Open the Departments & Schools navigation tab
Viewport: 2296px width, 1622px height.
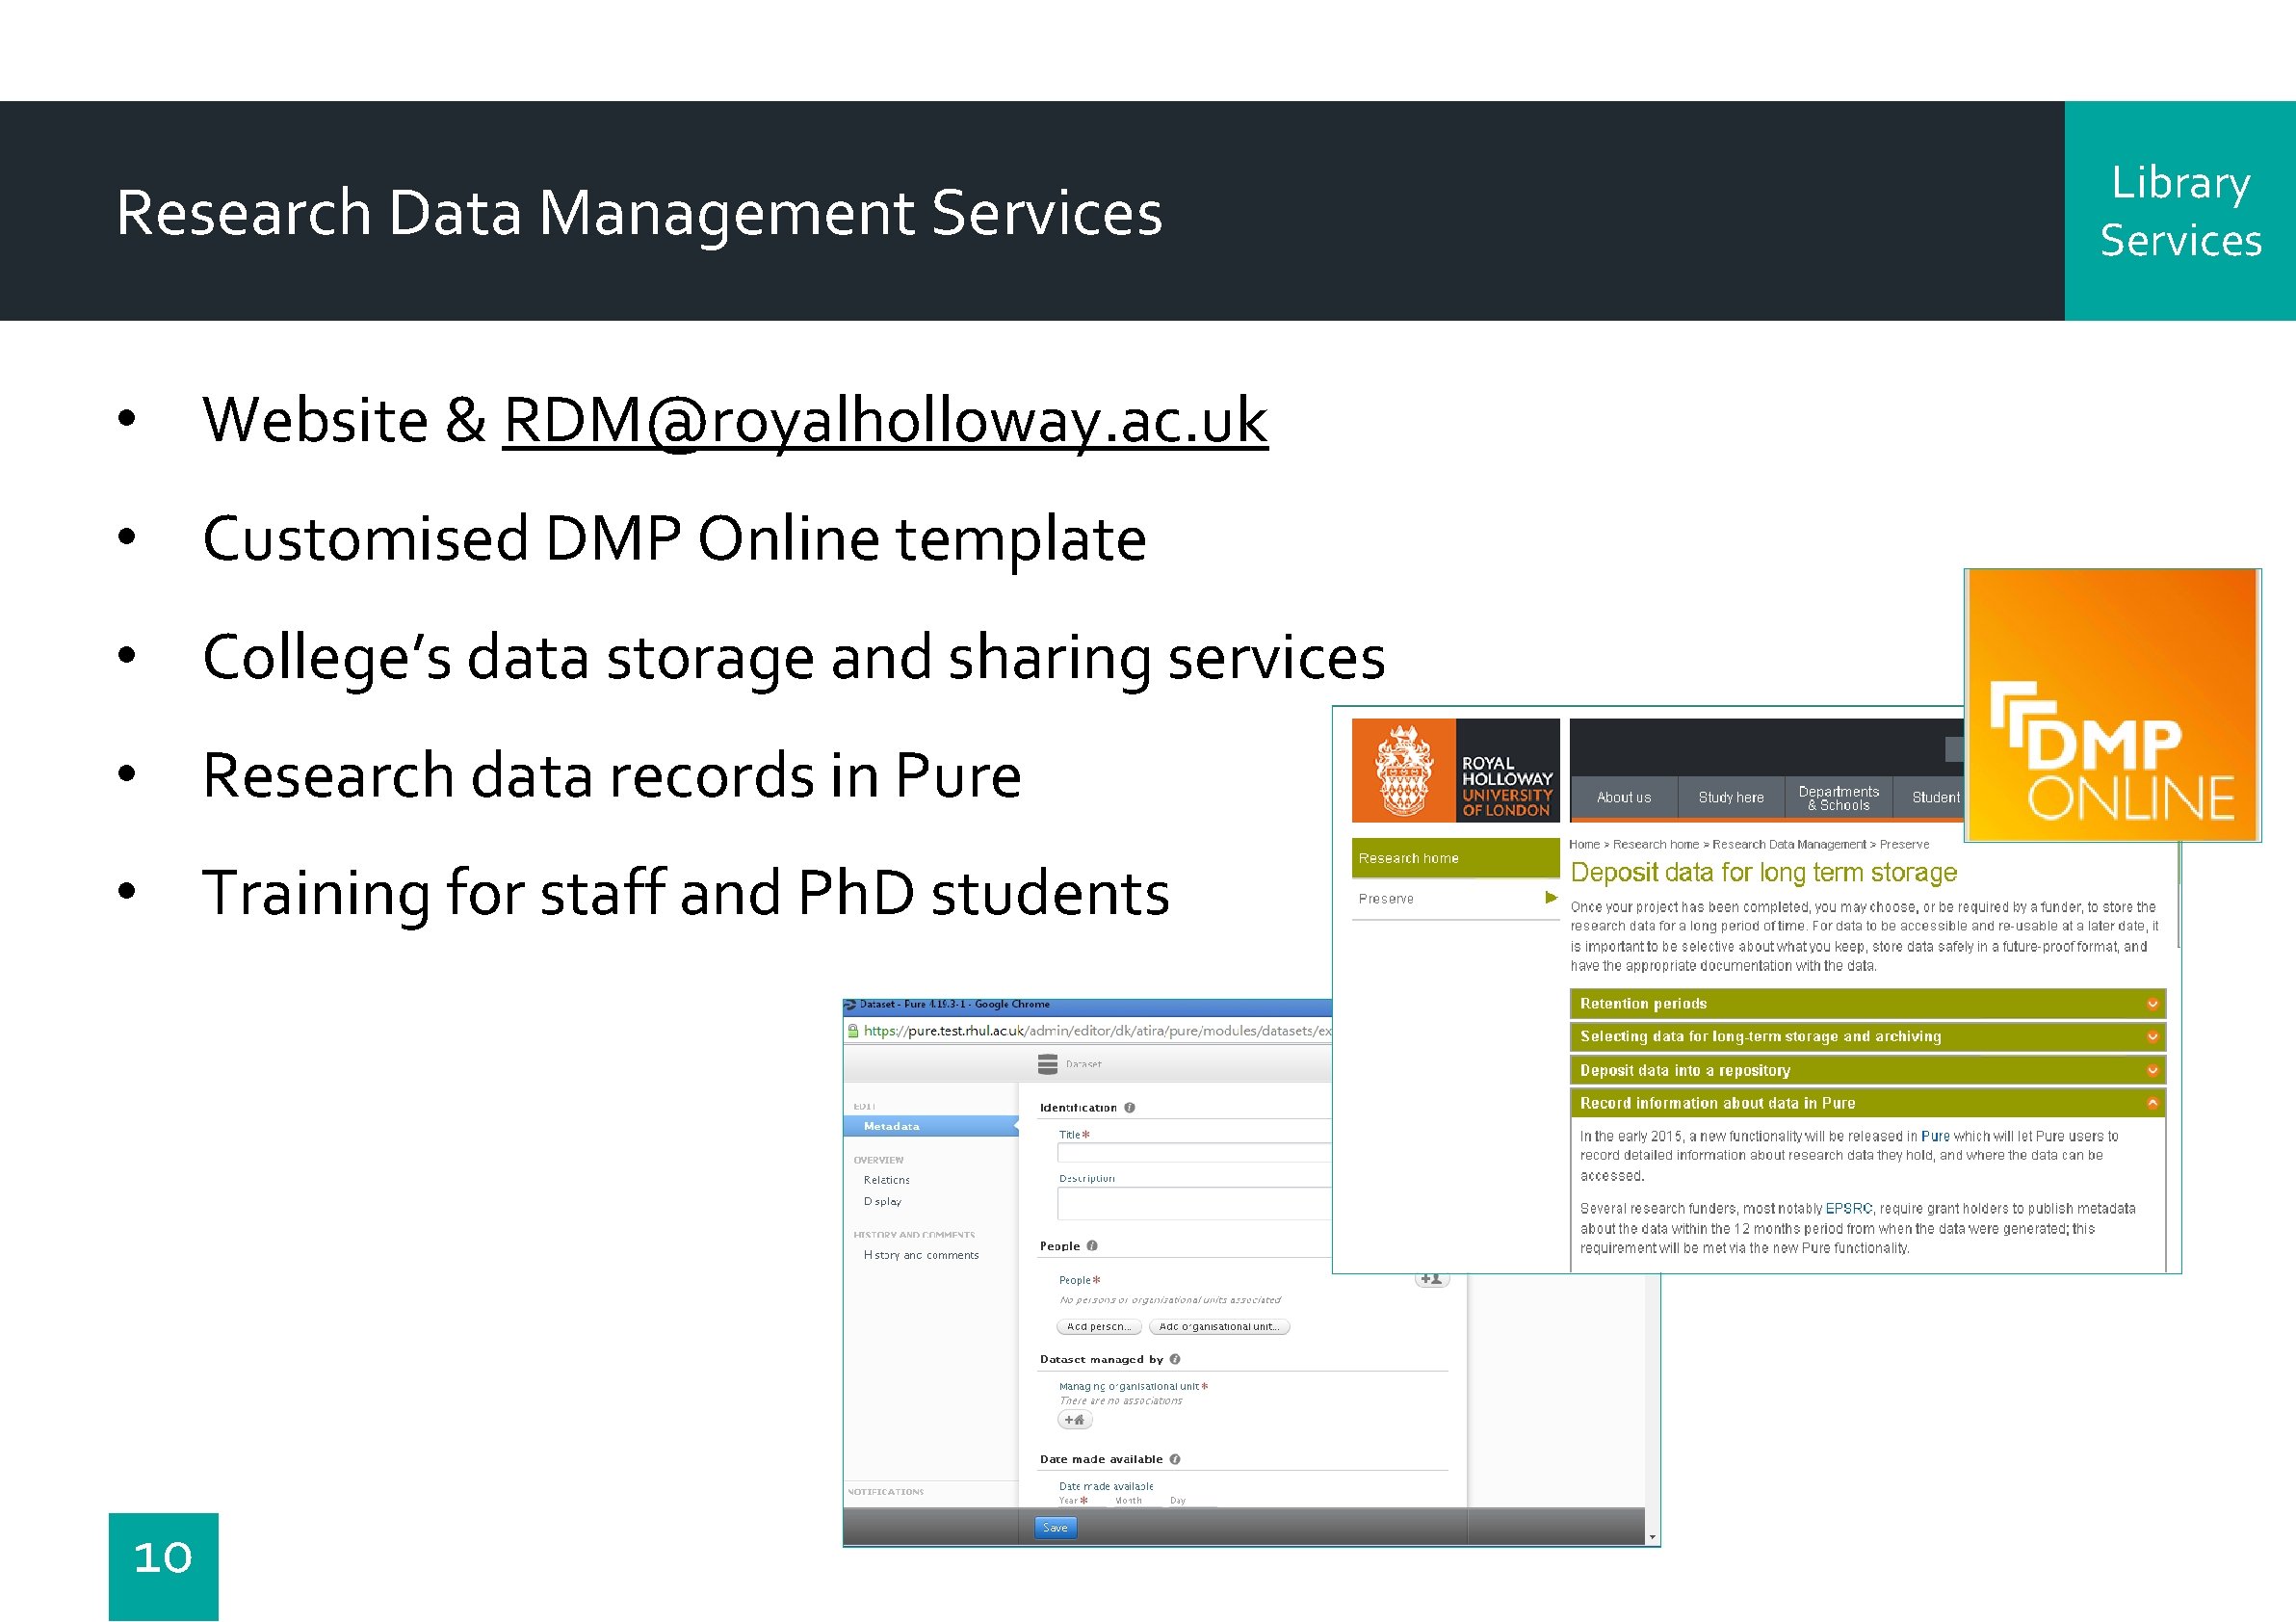[x=1838, y=798]
